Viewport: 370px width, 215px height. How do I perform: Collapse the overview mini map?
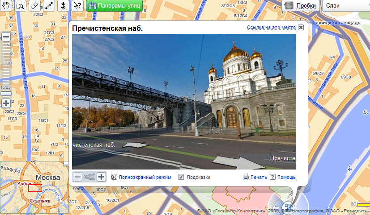[x=66, y=164]
